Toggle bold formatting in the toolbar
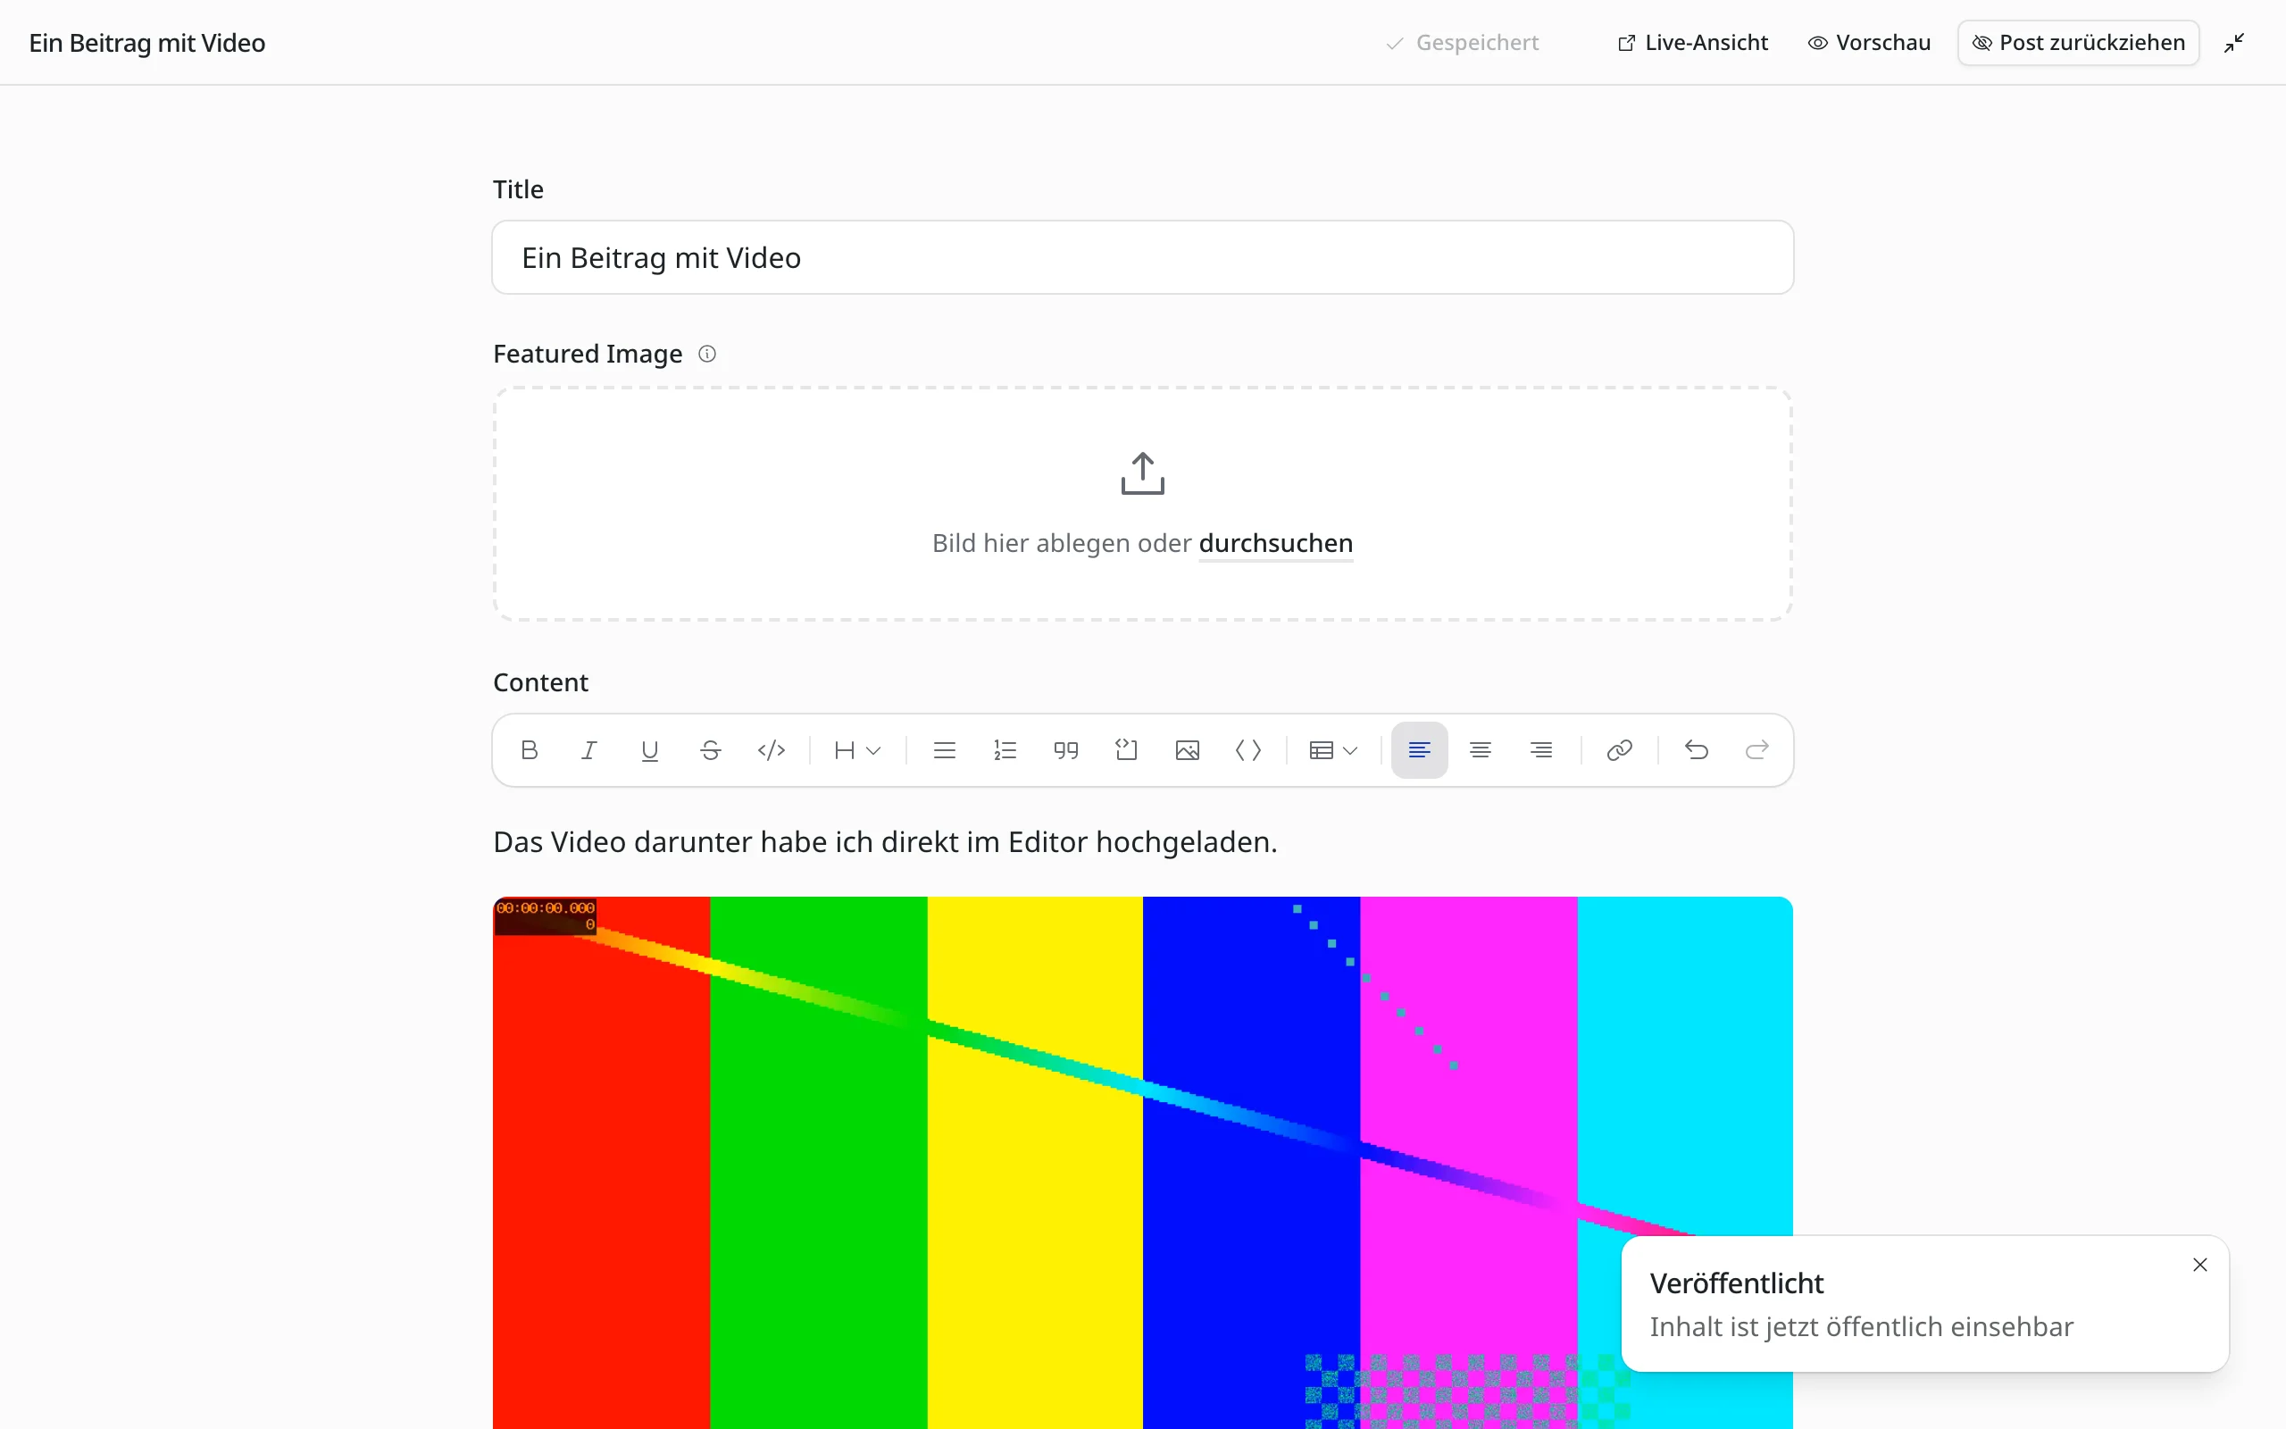Image resolution: width=2286 pixels, height=1429 pixels. [529, 749]
